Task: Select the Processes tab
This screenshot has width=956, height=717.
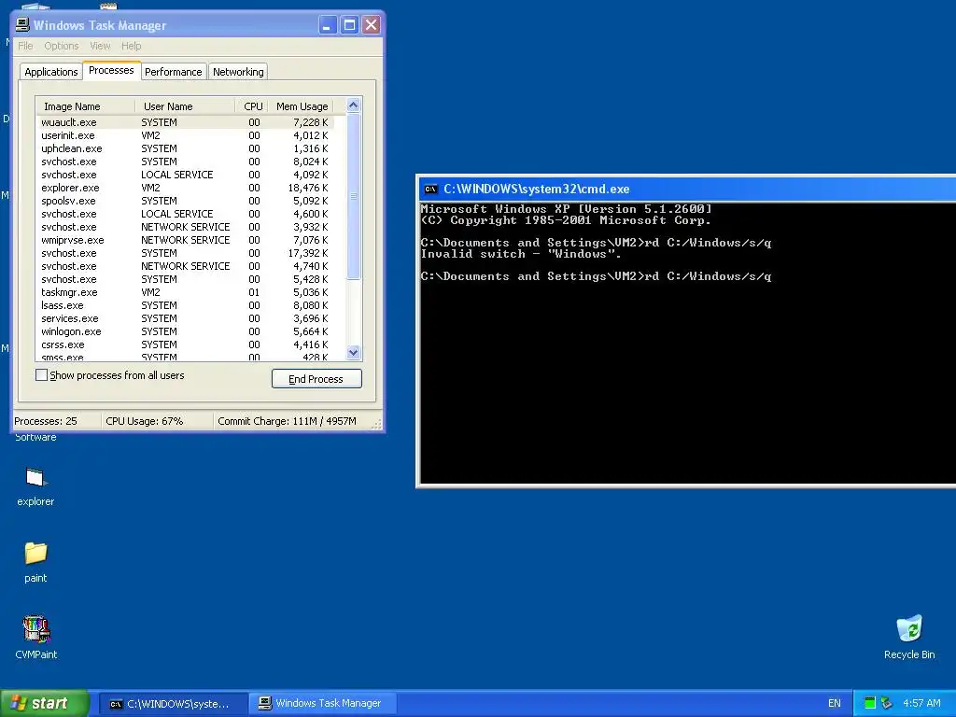Action: (x=112, y=70)
